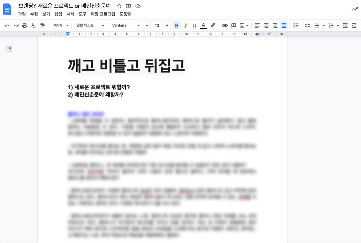This screenshot has height=243, width=361.
Task: Open the highlight color pen
Action: 213,25
